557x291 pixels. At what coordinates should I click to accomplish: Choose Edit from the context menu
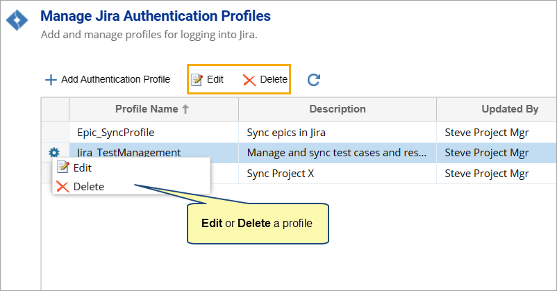(x=131, y=167)
